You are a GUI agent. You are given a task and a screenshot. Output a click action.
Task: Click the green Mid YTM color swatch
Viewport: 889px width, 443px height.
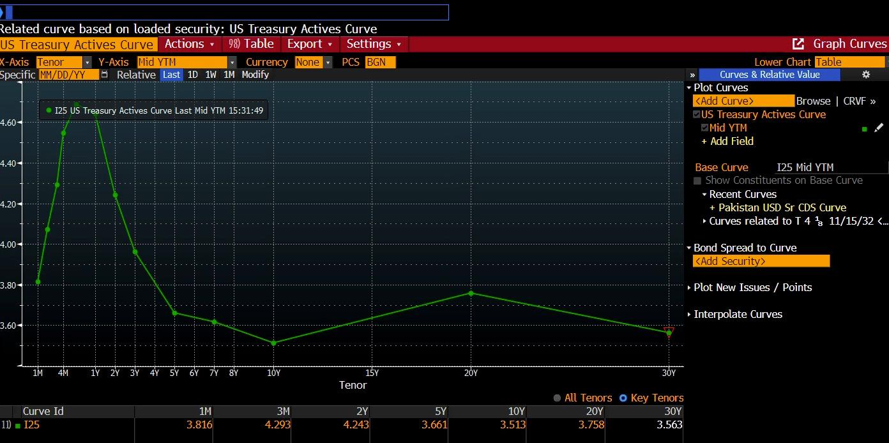click(864, 129)
